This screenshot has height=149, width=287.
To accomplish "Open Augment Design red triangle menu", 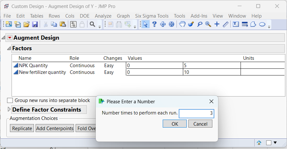I will point(10,38).
